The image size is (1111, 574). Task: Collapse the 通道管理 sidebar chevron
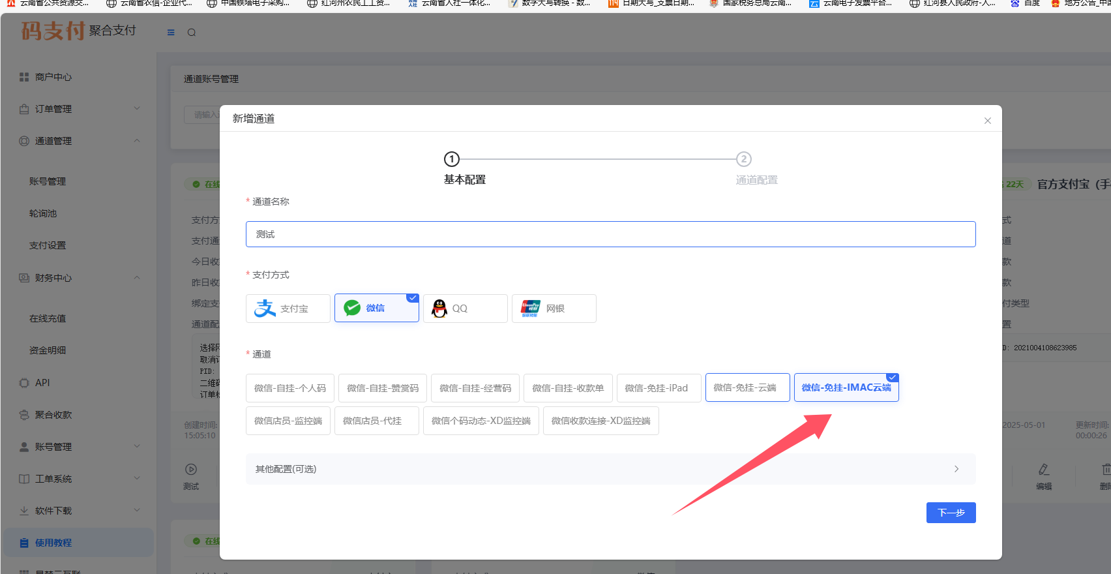(x=137, y=140)
